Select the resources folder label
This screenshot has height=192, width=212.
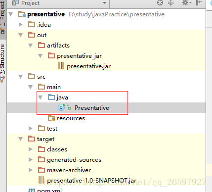[x=71, y=118]
